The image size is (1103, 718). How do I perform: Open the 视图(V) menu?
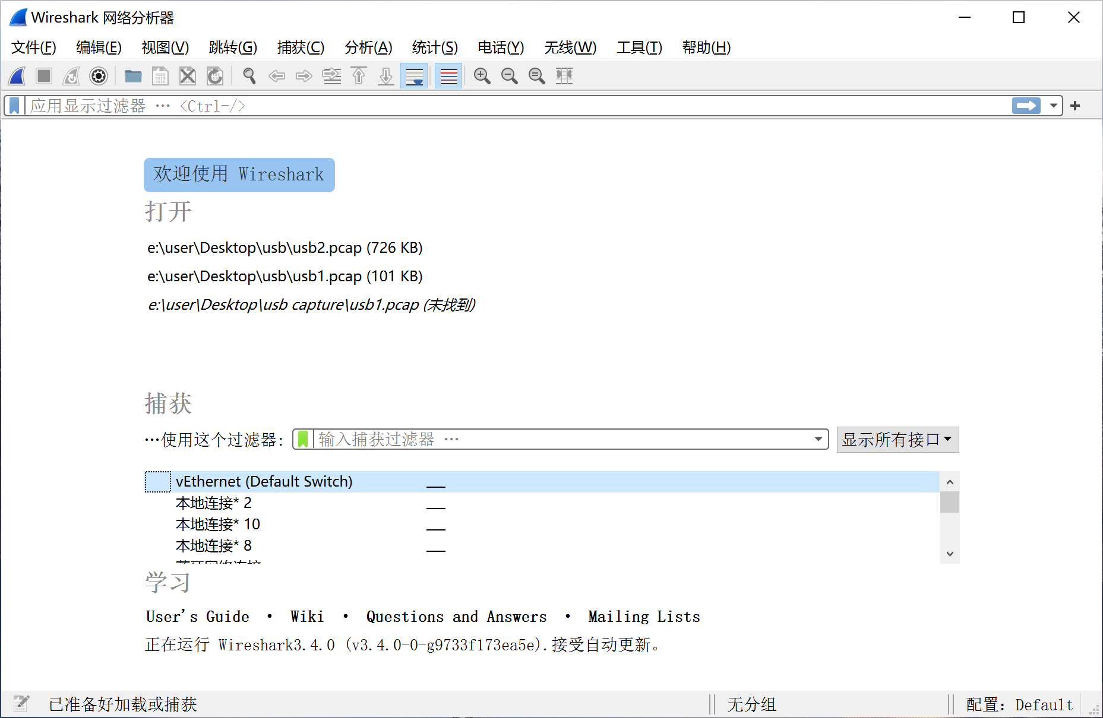[166, 47]
